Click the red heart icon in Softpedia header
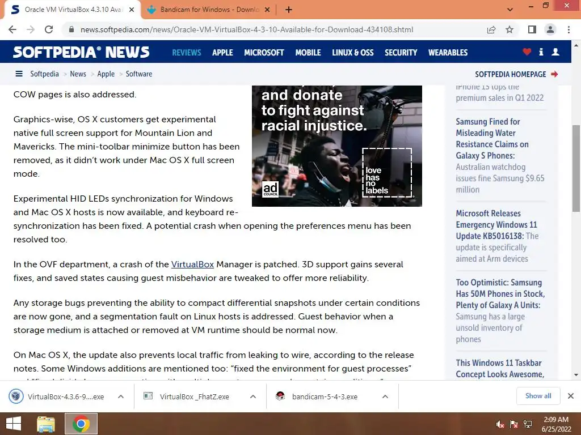Image resolution: width=581 pixels, height=435 pixels. [x=527, y=52]
